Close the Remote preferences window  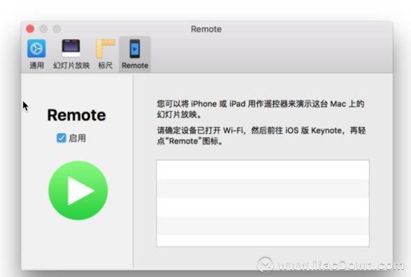(x=30, y=29)
